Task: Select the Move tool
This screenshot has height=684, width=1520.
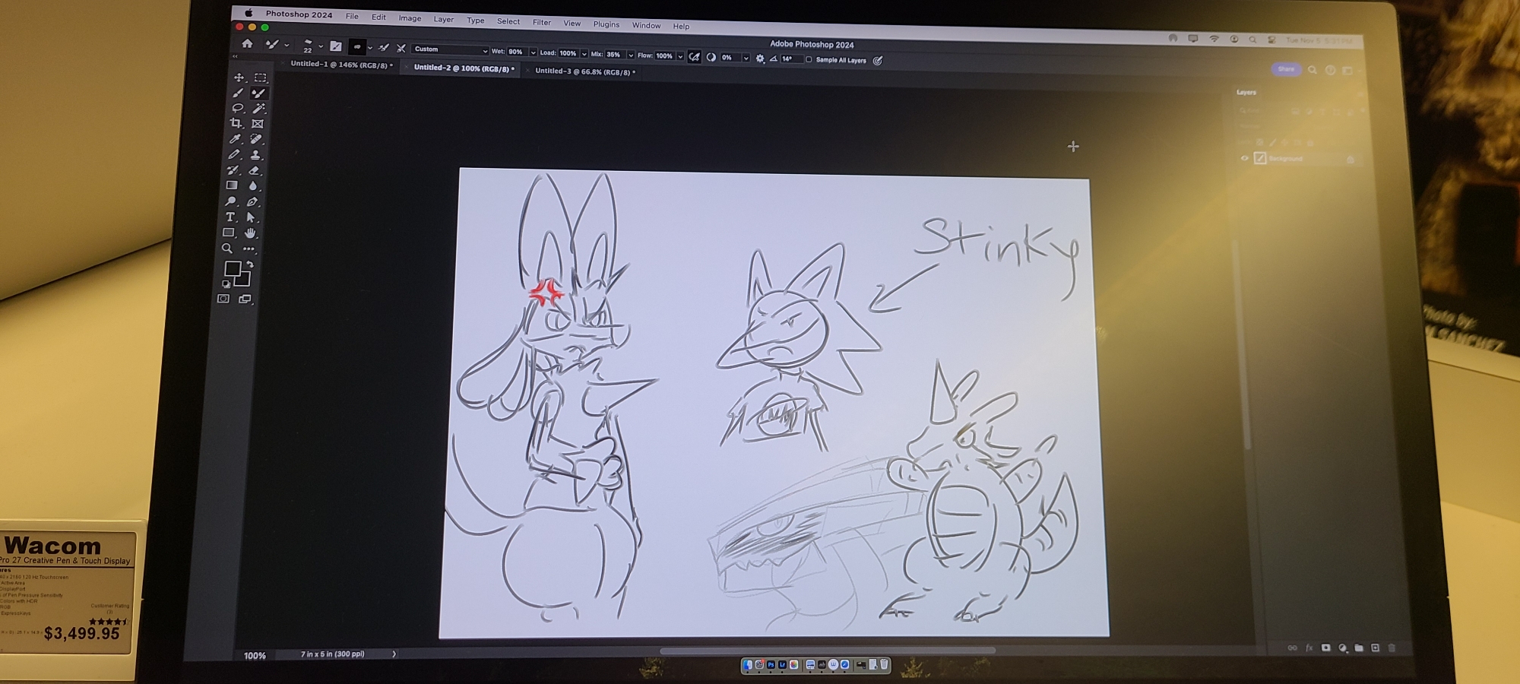Action: [x=239, y=78]
